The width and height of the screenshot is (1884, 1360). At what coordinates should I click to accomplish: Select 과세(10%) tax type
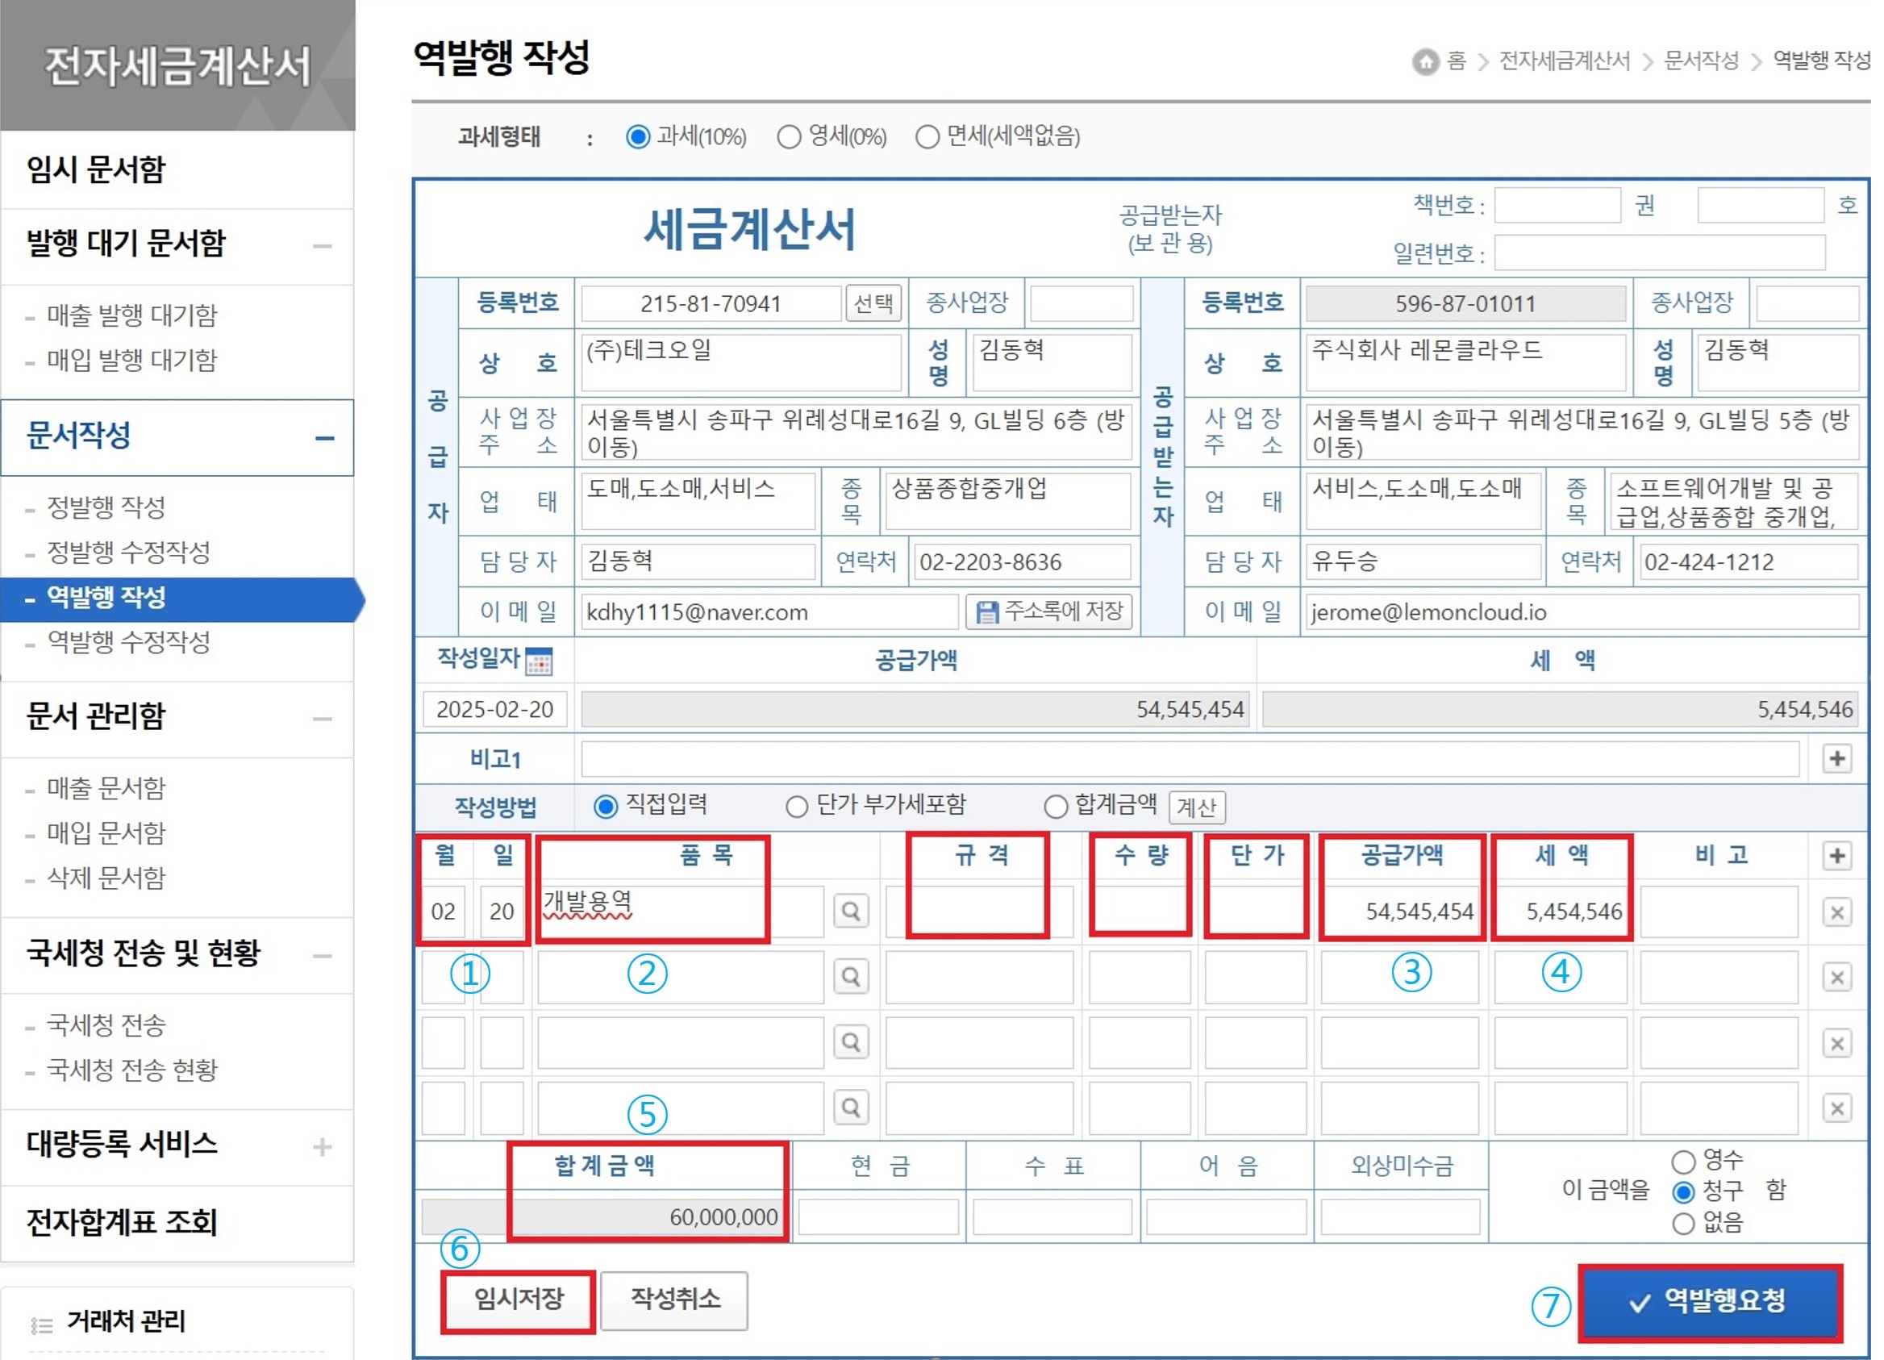click(x=638, y=136)
